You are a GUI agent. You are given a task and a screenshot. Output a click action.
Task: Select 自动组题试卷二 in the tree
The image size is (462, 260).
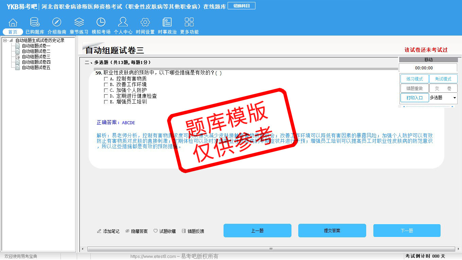click(36, 51)
